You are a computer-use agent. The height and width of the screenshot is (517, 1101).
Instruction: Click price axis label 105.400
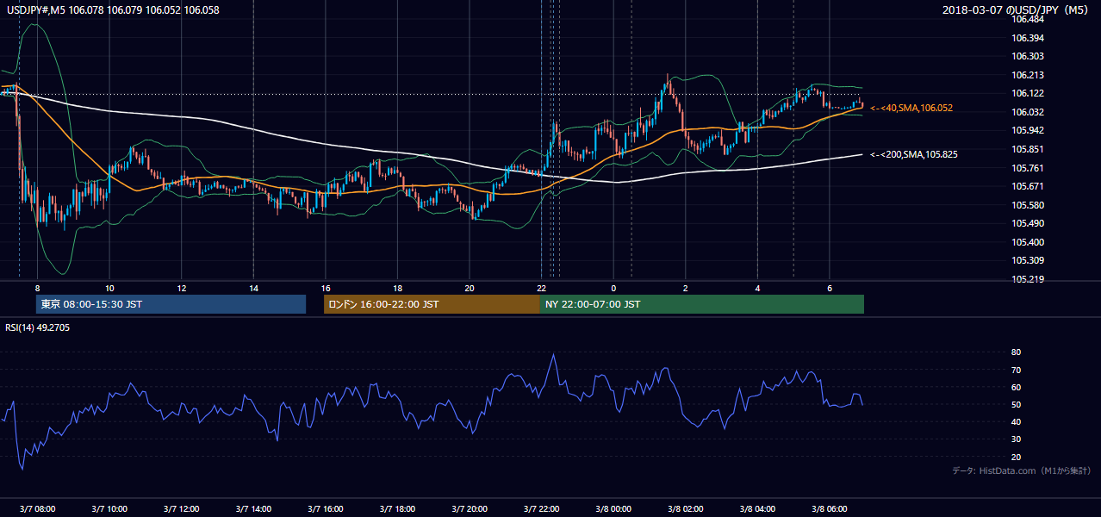(1027, 242)
